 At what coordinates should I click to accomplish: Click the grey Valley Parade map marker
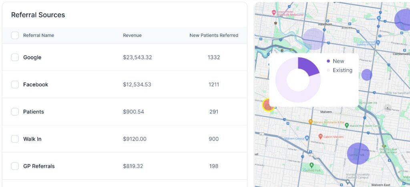[x=388, y=108]
